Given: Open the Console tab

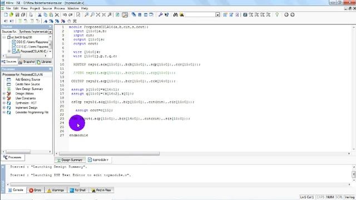Looking at the screenshot, I should point(16,190).
